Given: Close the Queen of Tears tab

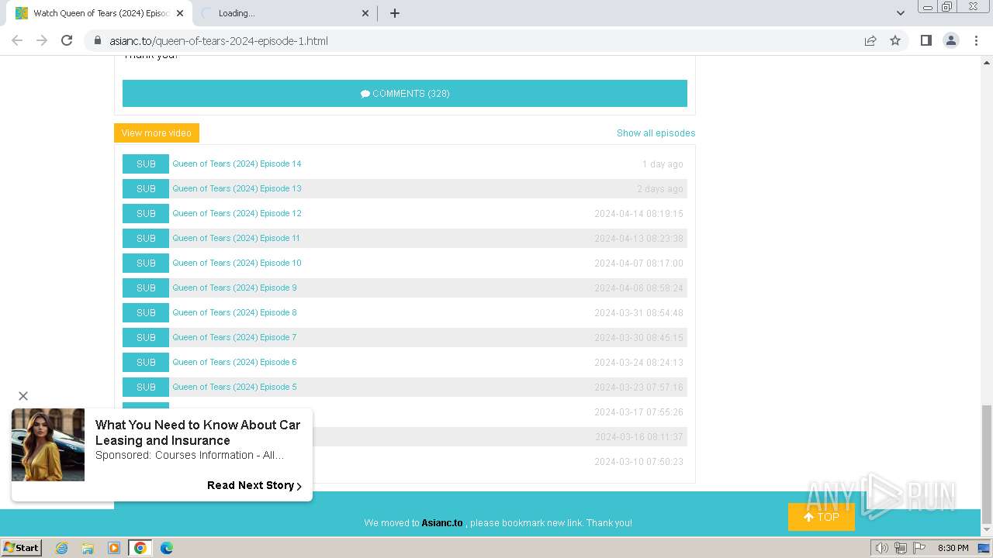Looking at the screenshot, I should coord(180,13).
